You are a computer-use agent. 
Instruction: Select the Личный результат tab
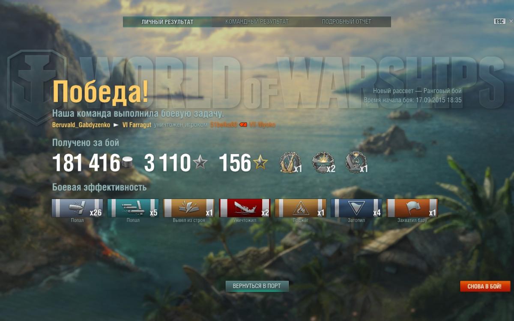pos(167,22)
